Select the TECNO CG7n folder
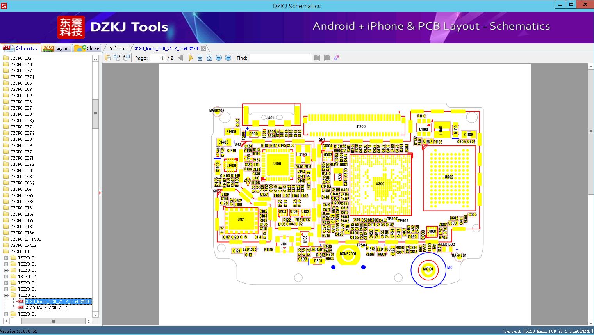 point(22,195)
